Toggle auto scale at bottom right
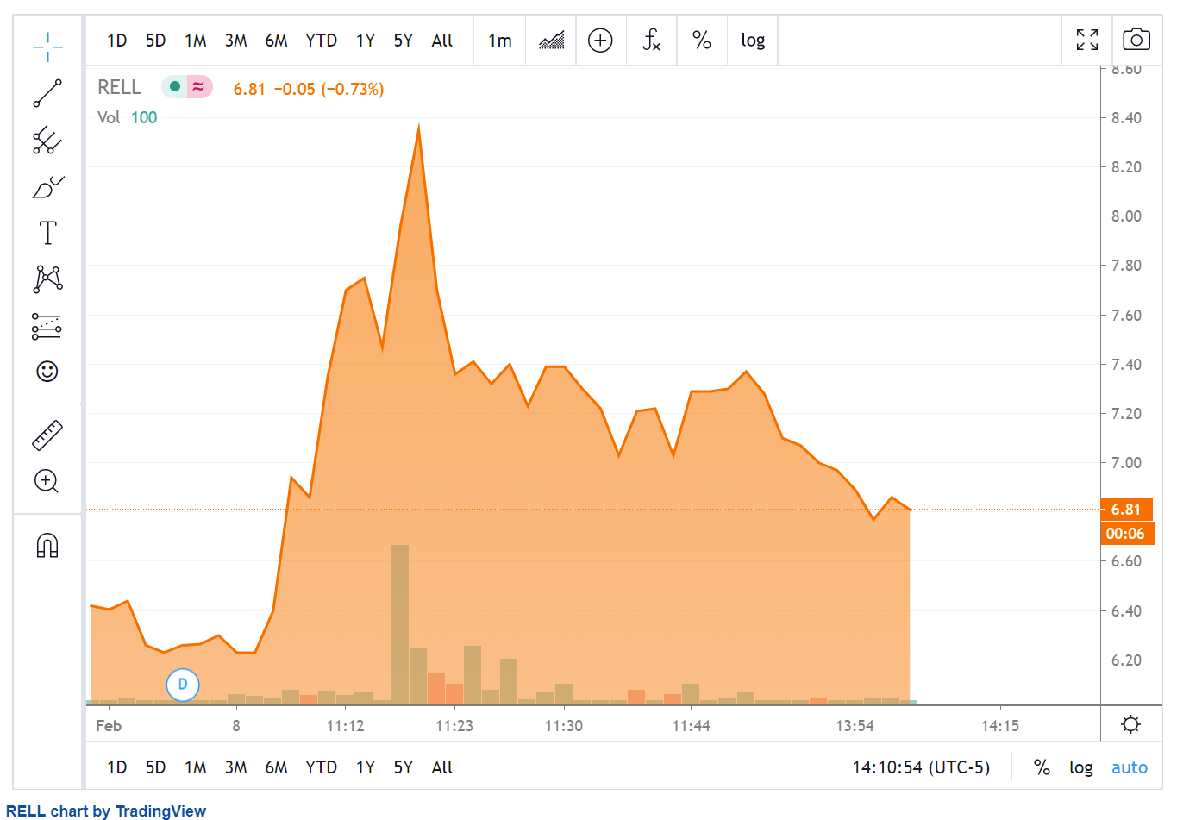Image resolution: width=1177 pixels, height=820 pixels. click(x=1129, y=767)
